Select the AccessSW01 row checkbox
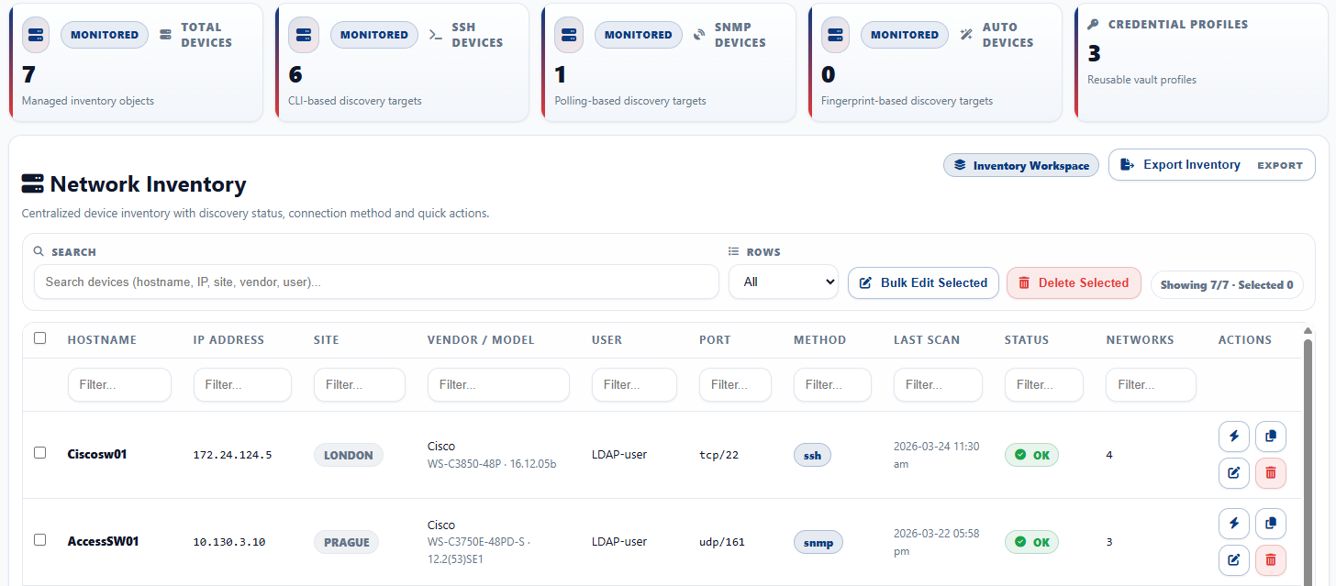The height and width of the screenshot is (586, 1336). 39,540
